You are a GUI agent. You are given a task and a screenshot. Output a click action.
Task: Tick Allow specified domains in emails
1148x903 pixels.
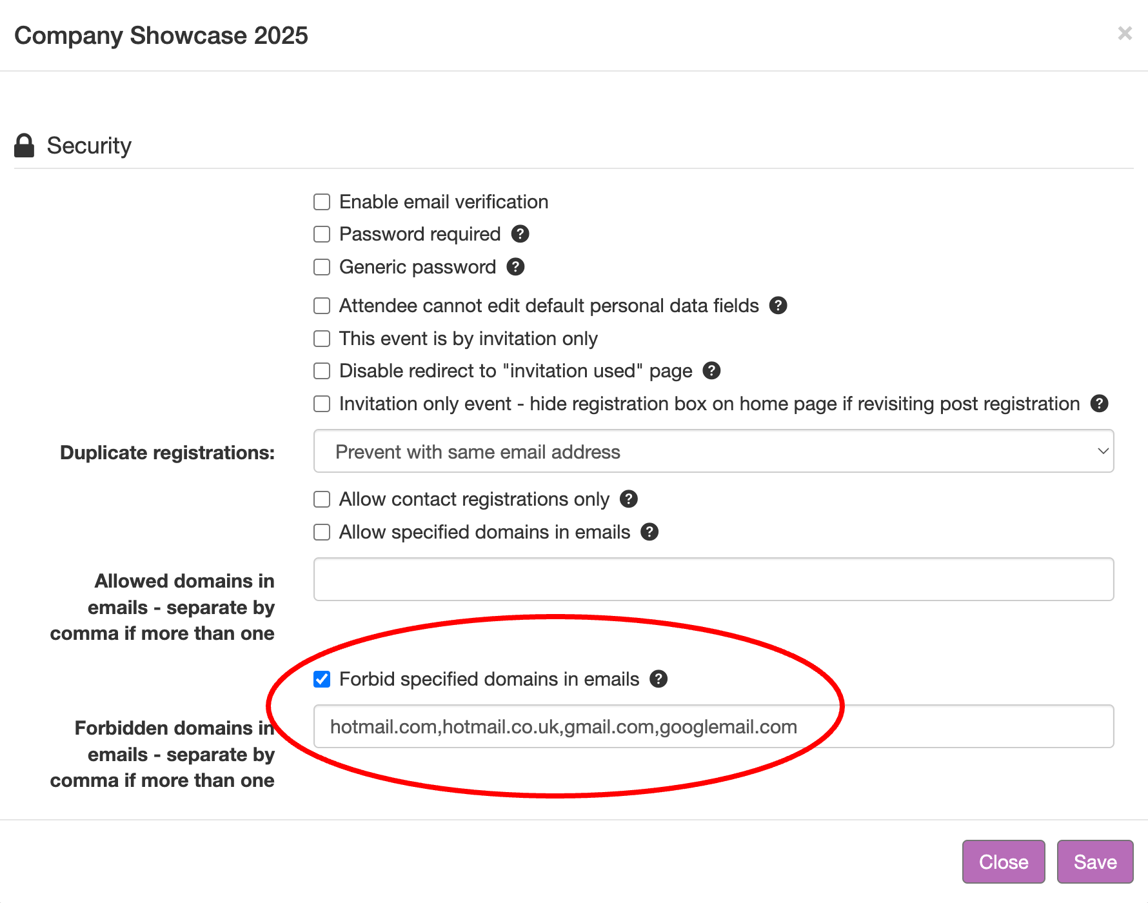(x=322, y=532)
